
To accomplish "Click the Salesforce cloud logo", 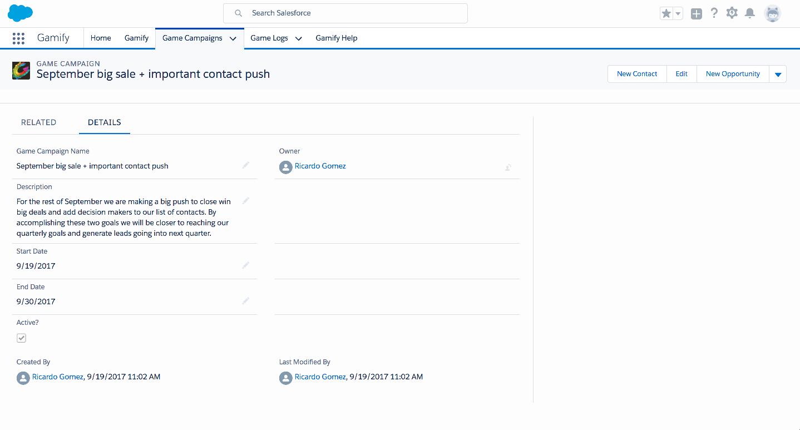I will 21,13.
